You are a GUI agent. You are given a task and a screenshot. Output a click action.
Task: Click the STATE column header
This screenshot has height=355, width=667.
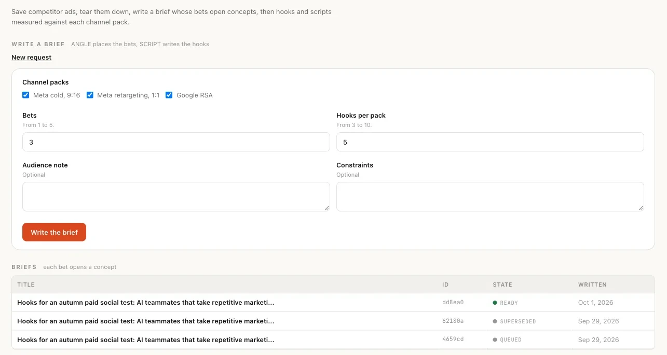(x=502, y=285)
